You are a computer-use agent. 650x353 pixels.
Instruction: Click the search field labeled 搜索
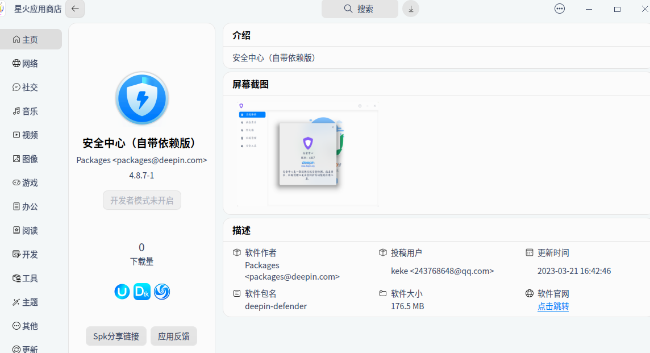click(360, 9)
